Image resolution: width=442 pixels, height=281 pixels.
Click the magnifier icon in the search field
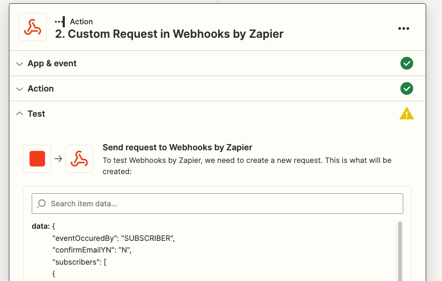coord(41,204)
